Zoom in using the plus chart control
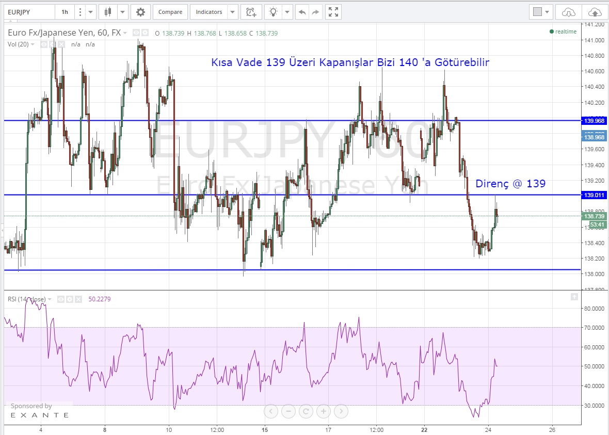 pyautogui.click(x=323, y=411)
